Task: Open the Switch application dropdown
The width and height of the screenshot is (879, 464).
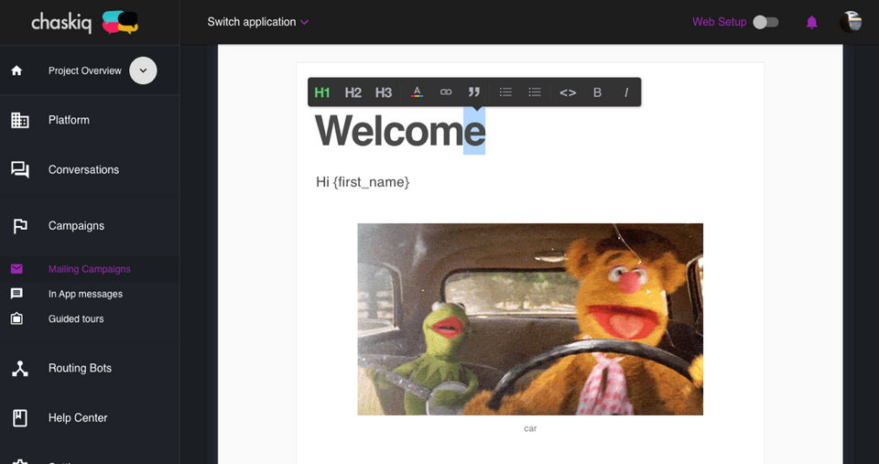Action: pyautogui.click(x=258, y=22)
